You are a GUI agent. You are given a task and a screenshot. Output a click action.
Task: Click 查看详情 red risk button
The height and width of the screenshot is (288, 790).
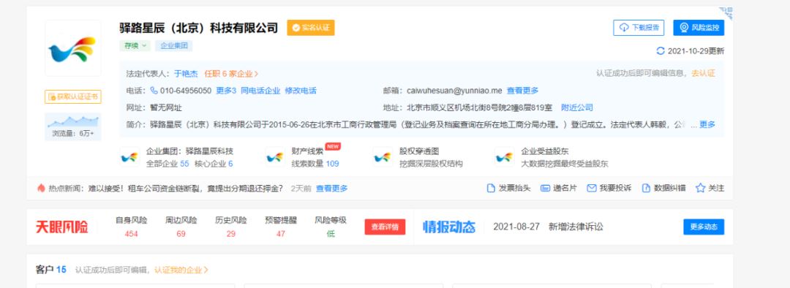[x=385, y=227]
